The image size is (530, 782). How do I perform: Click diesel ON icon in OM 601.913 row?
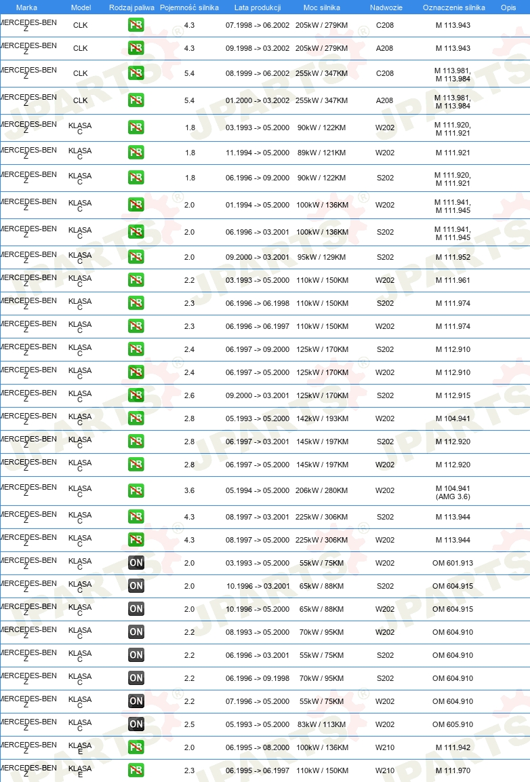136,562
